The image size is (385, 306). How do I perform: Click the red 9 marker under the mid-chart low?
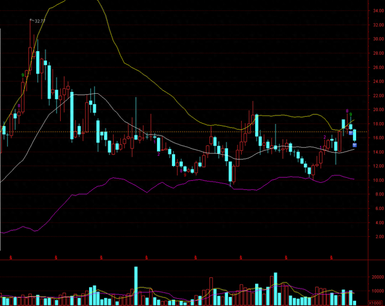point(185,175)
